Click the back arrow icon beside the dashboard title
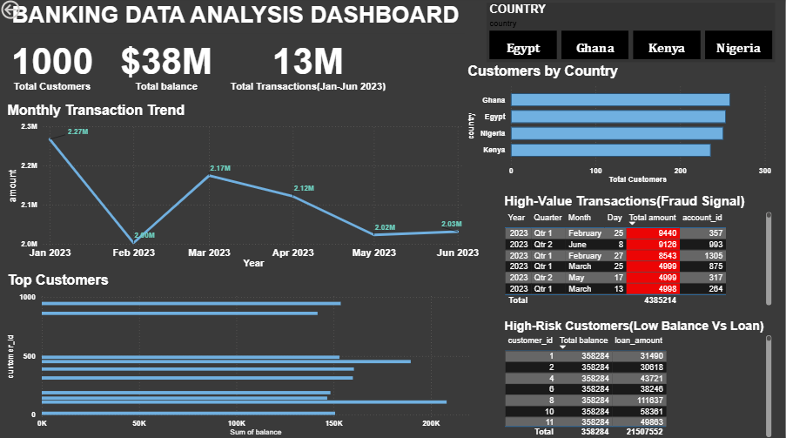Image resolution: width=786 pixels, height=438 pixels. (10, 10)
